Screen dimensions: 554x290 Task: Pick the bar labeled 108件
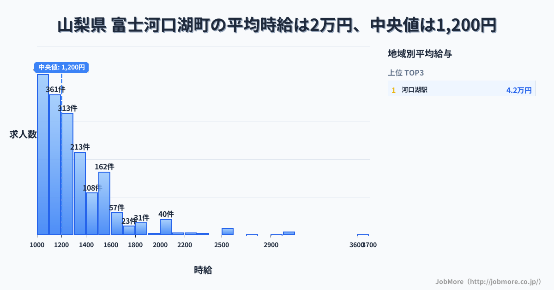(x=92, y=214)
